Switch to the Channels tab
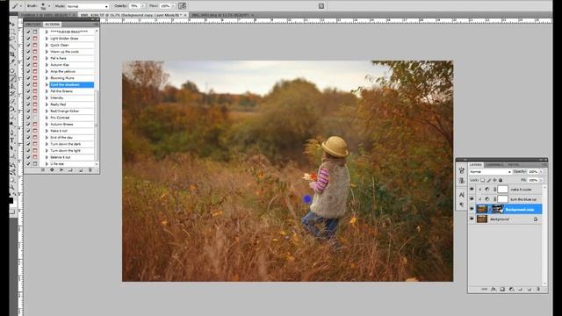The width and height of the screenshot is (562, 316). 494,164
